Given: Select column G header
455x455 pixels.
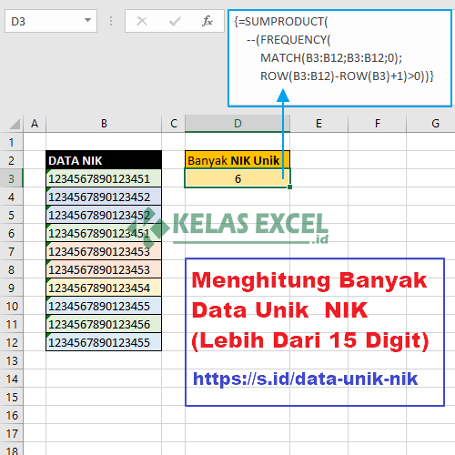Looking at the screenshot, I should (x=435, y=124).
